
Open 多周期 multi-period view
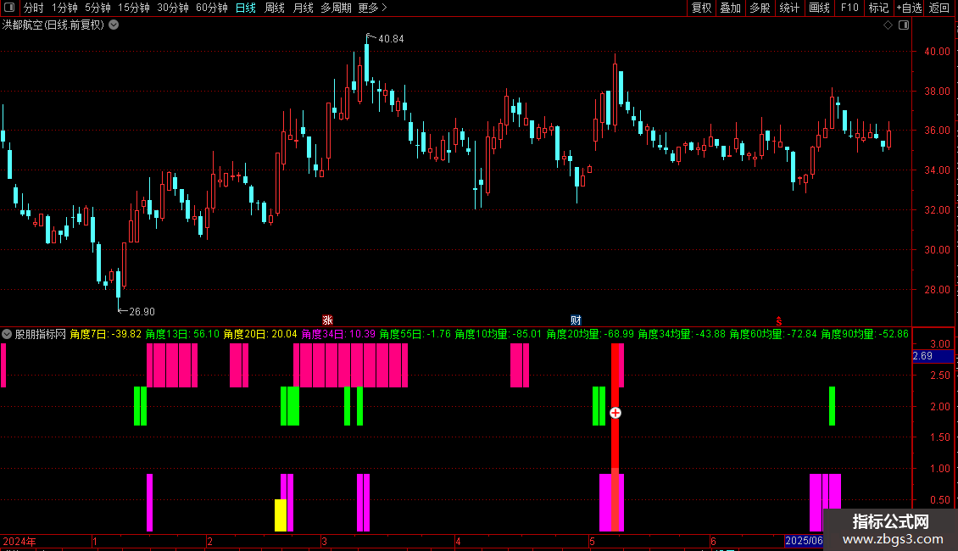pos(336,8)
